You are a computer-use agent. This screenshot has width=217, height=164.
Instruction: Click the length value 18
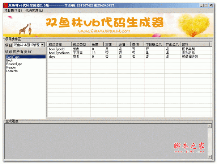pyautogui.click(x=94, y=53)
